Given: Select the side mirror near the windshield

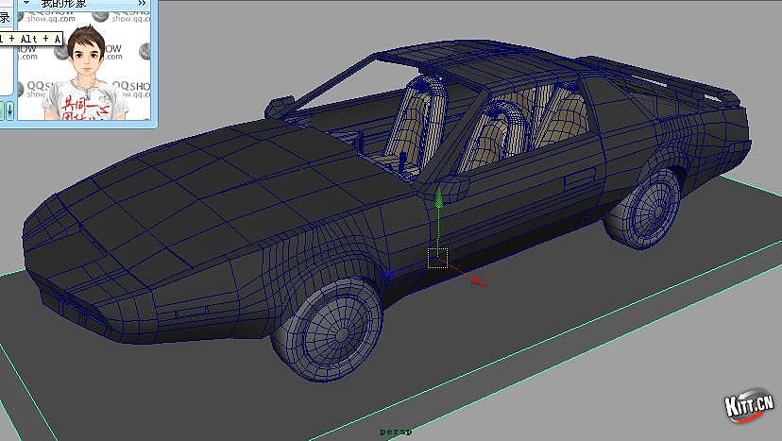Looking at the screenshot, I should 280,107.
